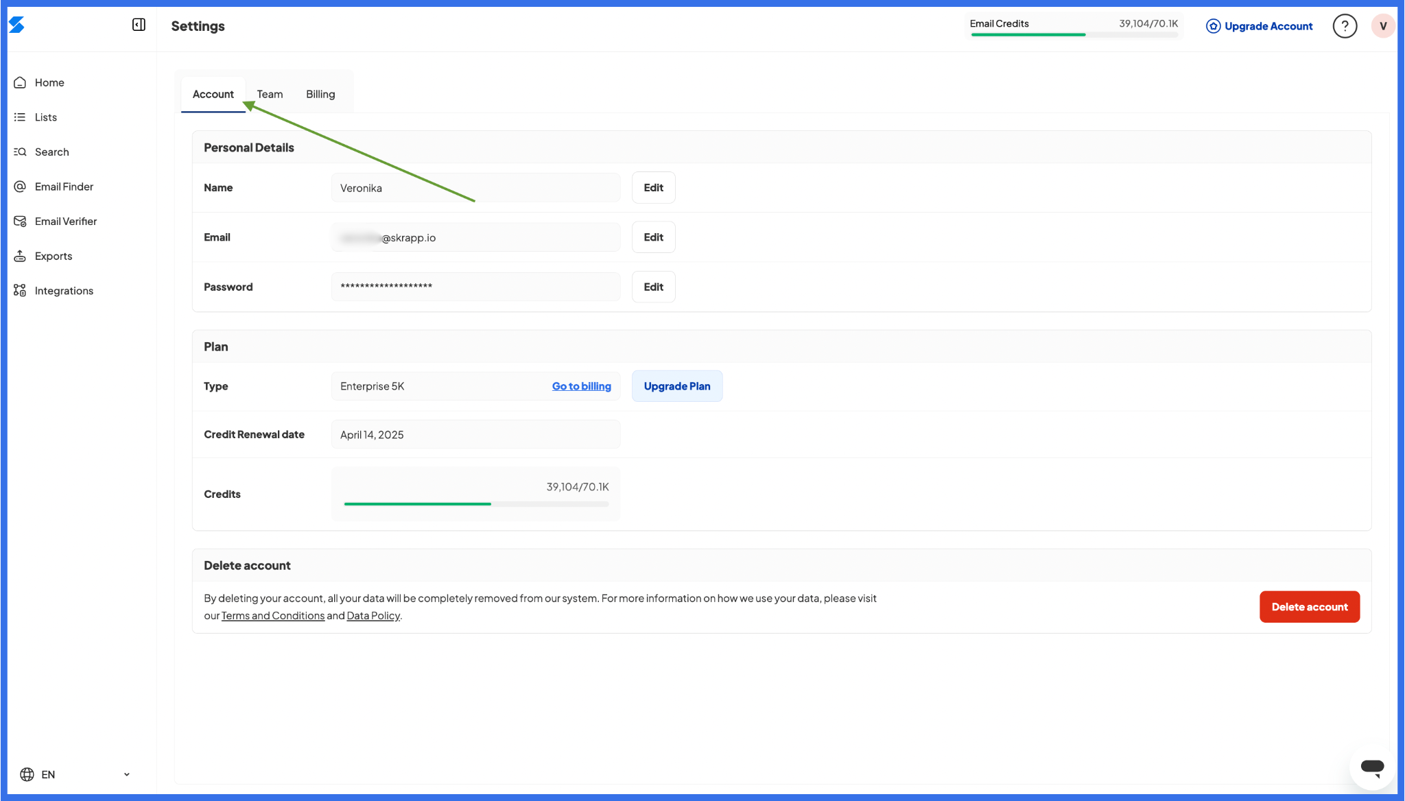Viewport: 1405px width, 801px height.
Task: Expand the EN language dropdown chevron
Action: coord(126,774)
